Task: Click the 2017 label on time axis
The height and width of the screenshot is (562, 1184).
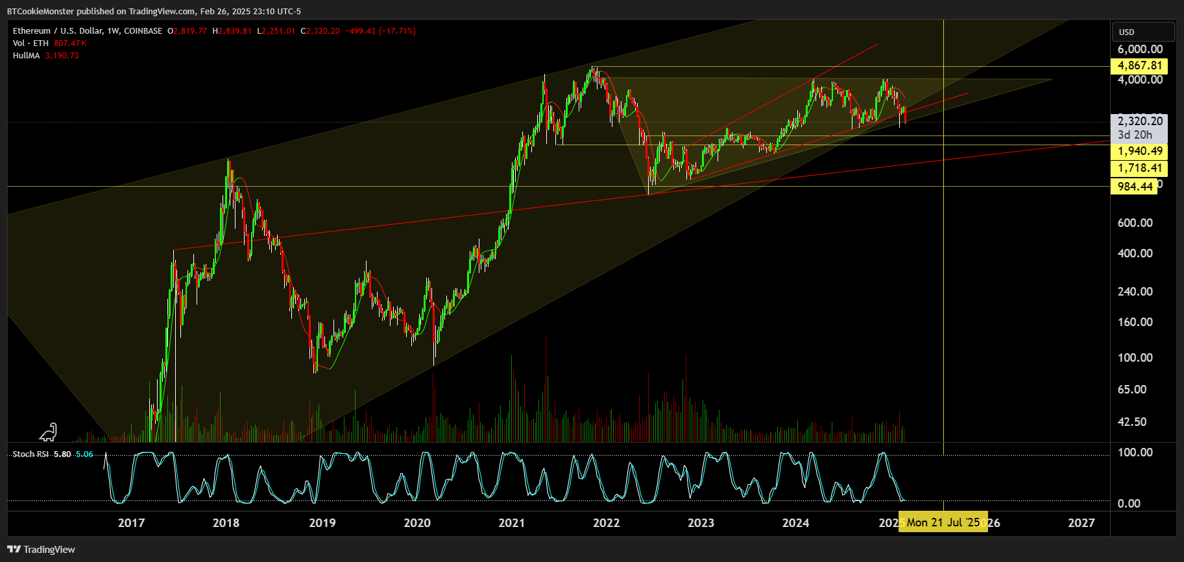Action: 131,522
